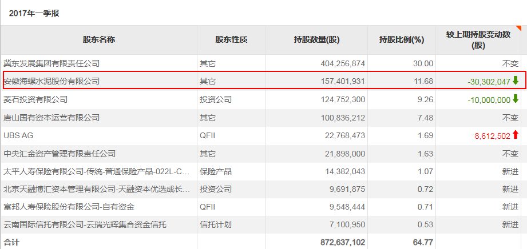The image size is (527, 249).
Task: Click the 1.63 percentage cell
Action: click(x=426, y=154)
